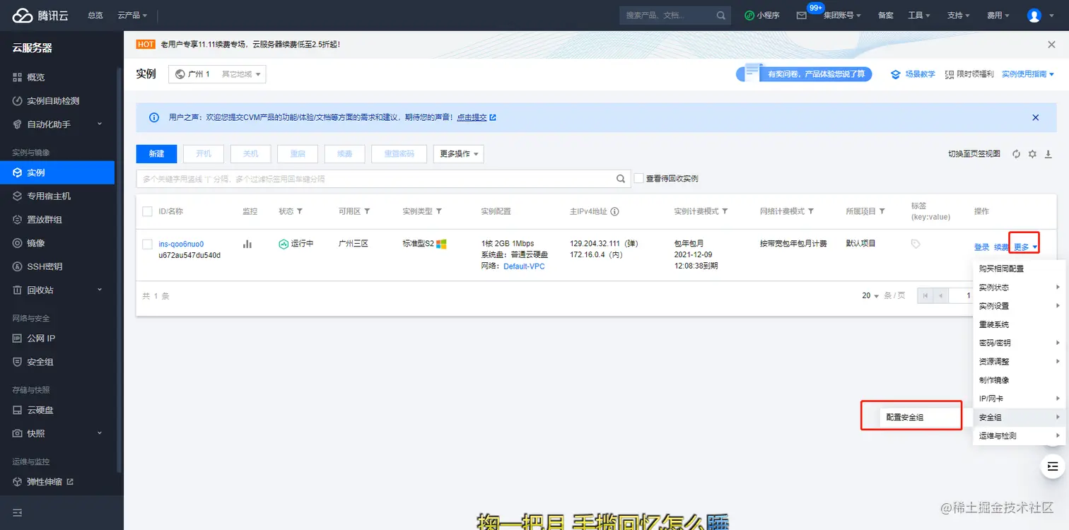
Task: Open the message envelope icon
Action: tap(801, 16)
